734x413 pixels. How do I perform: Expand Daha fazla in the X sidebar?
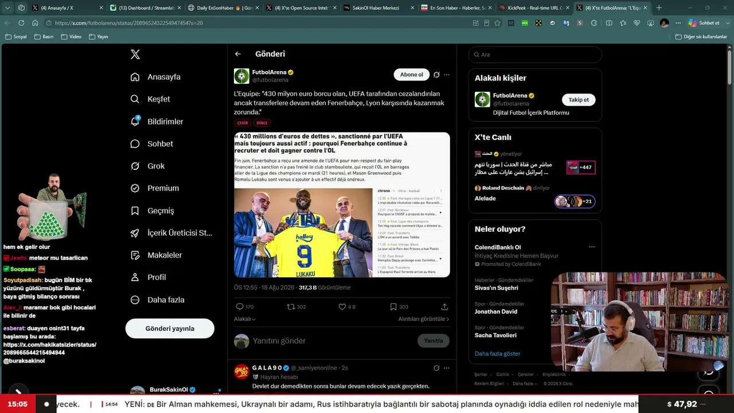click(x=157, y=299)
